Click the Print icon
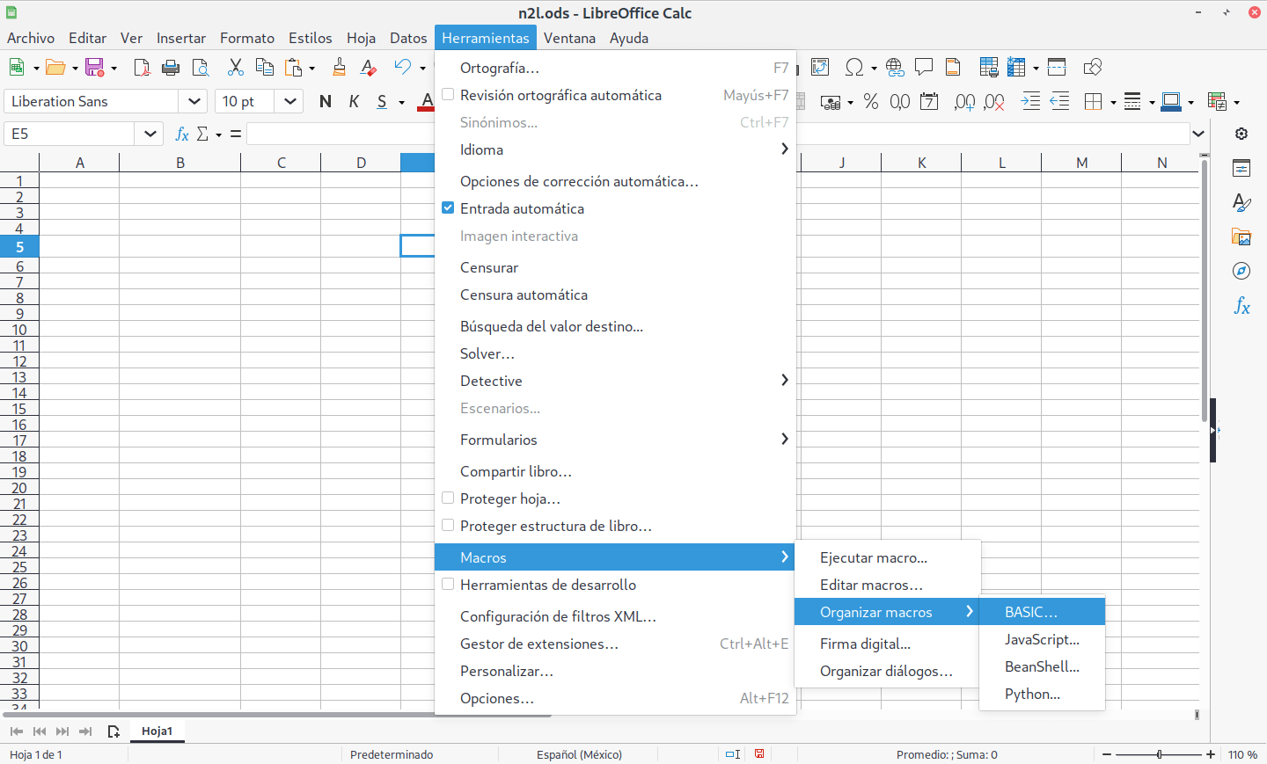The image size is (1267, 764). (x=171, y=67)
